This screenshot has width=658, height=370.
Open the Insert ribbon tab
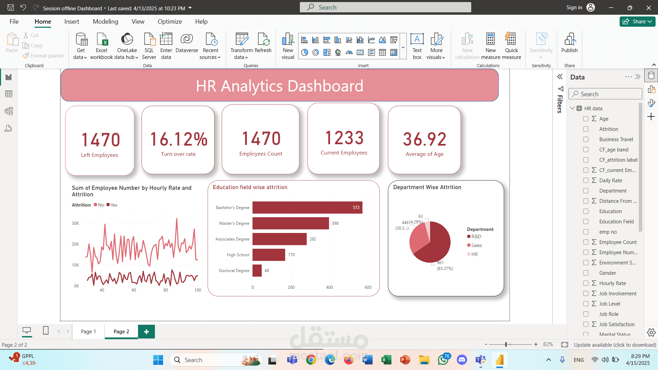coord(72,22)
